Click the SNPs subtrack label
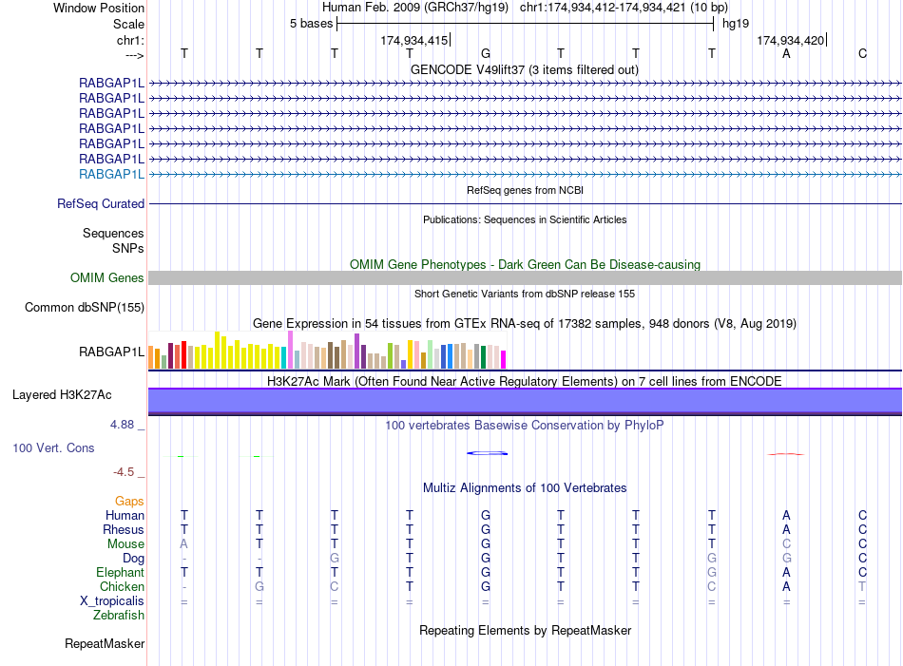The width and height of the screenshot is (903, 666). [x=128, y=248]
